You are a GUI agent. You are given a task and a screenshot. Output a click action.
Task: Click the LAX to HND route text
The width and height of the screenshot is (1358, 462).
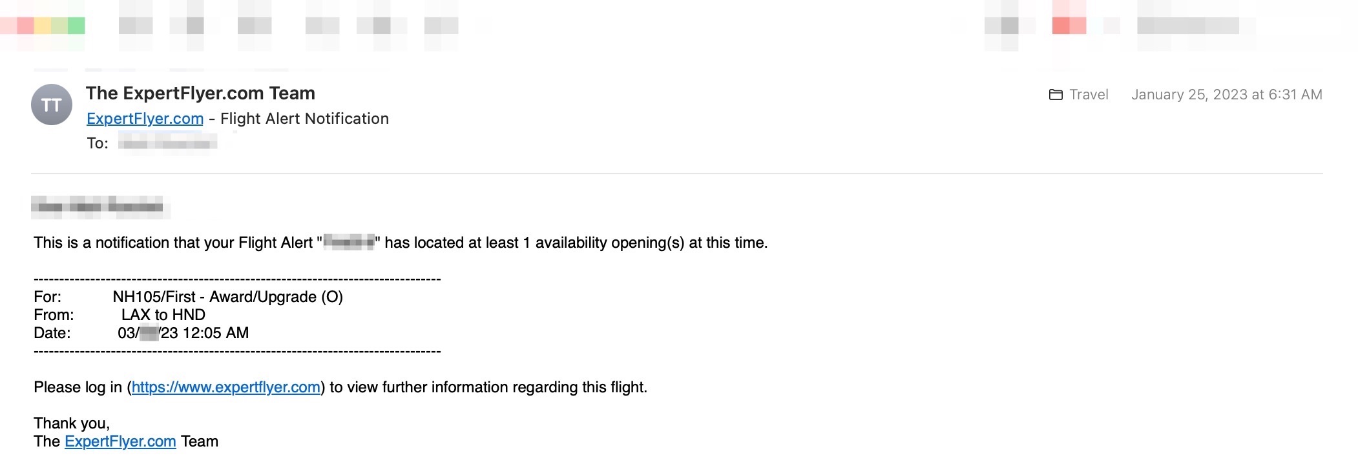[x=163, y=315]
